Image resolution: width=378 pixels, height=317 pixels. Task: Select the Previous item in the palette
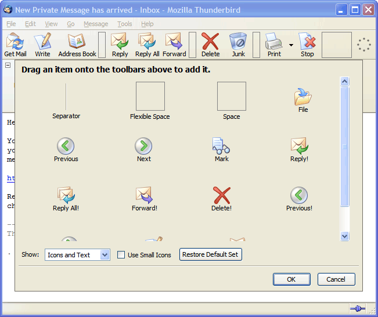tap(66, 150)
